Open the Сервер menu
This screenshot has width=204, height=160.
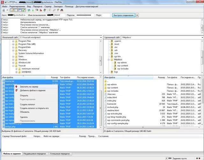[48, 6]
